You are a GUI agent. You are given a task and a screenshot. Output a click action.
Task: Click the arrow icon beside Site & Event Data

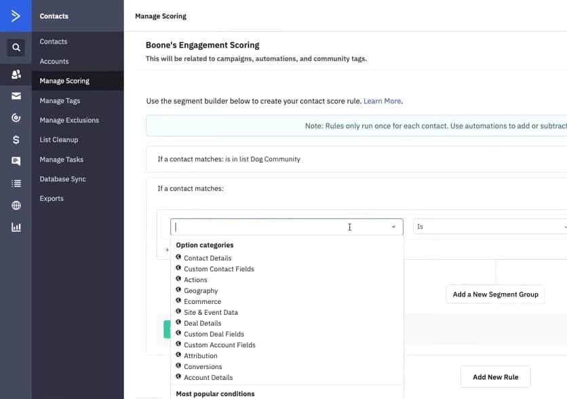click(x=178, y=311)
